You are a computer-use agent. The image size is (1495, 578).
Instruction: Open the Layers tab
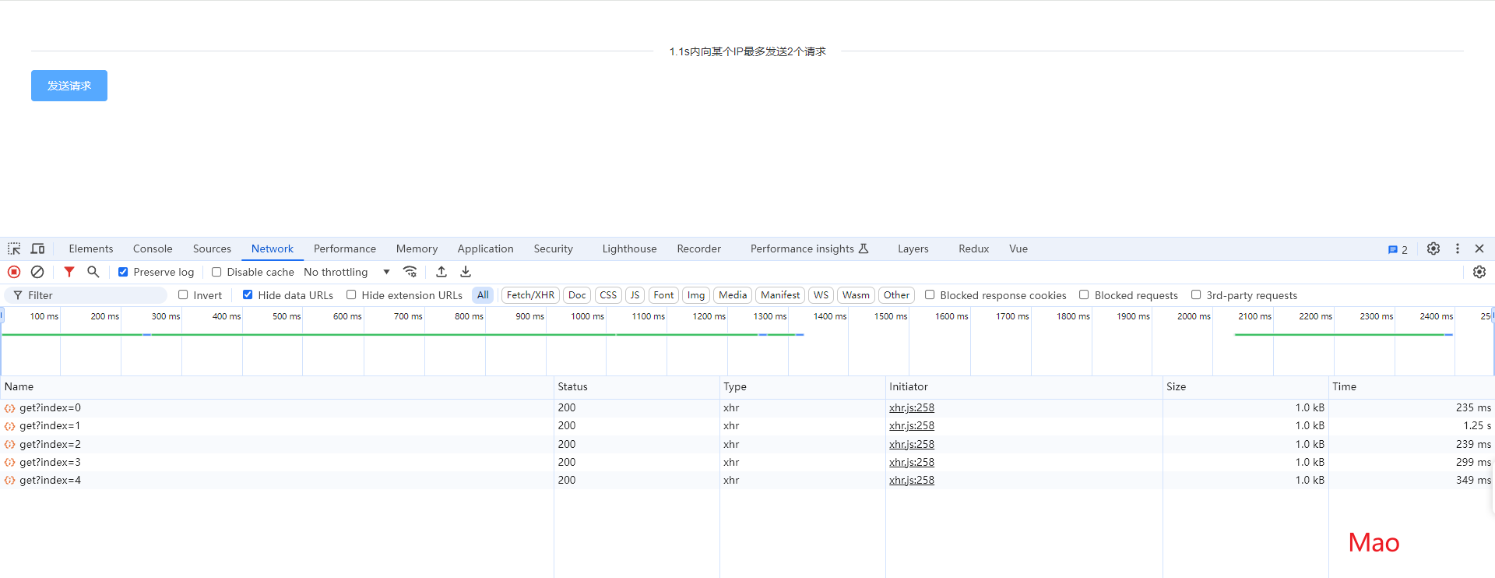pos(913,248)
